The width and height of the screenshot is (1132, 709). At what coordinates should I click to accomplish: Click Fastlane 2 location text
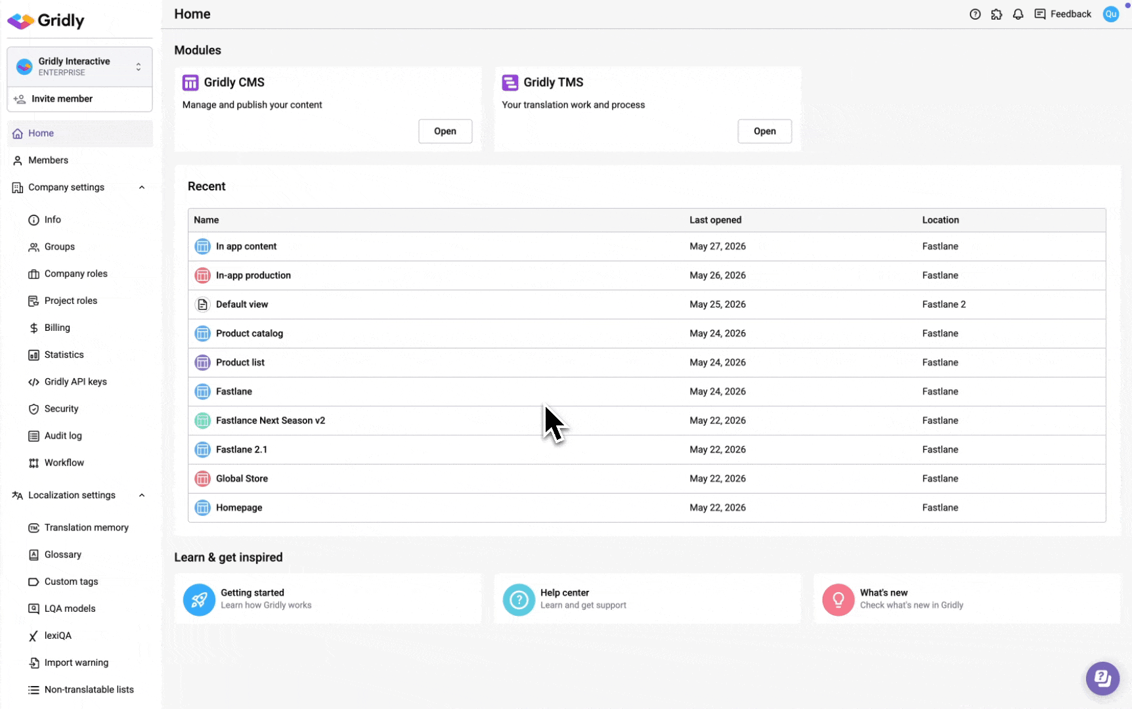tap(944, 305)
